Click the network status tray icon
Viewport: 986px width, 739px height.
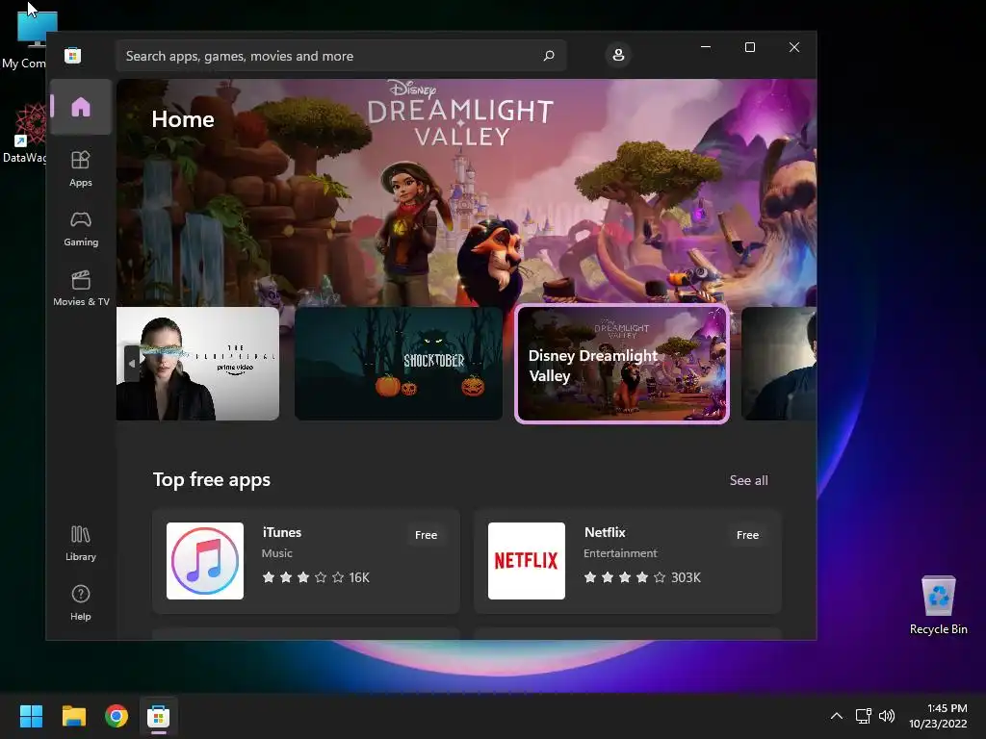(864, 716)
